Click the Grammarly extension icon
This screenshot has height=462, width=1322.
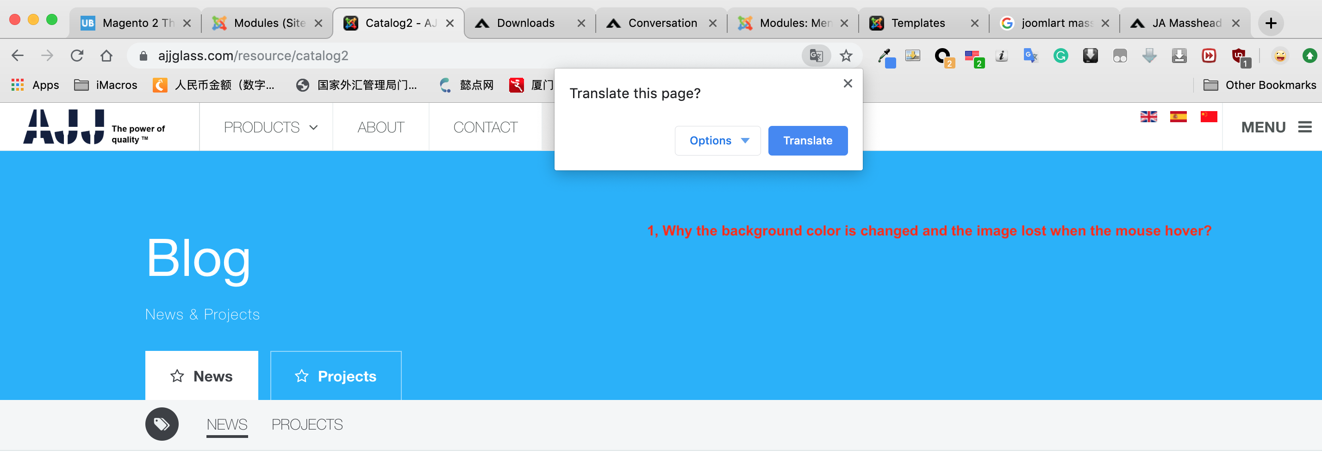click(x=1060, y=56)
